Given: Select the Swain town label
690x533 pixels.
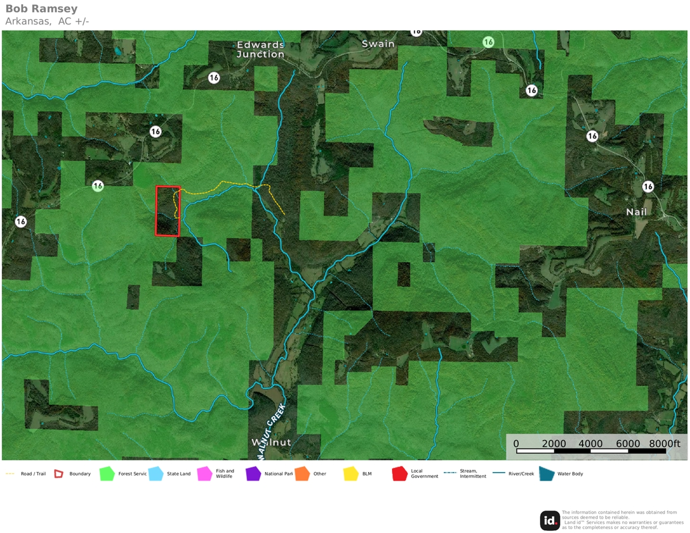Looking at the screenshot, I should pyautogui.click(x=378, y=44).
